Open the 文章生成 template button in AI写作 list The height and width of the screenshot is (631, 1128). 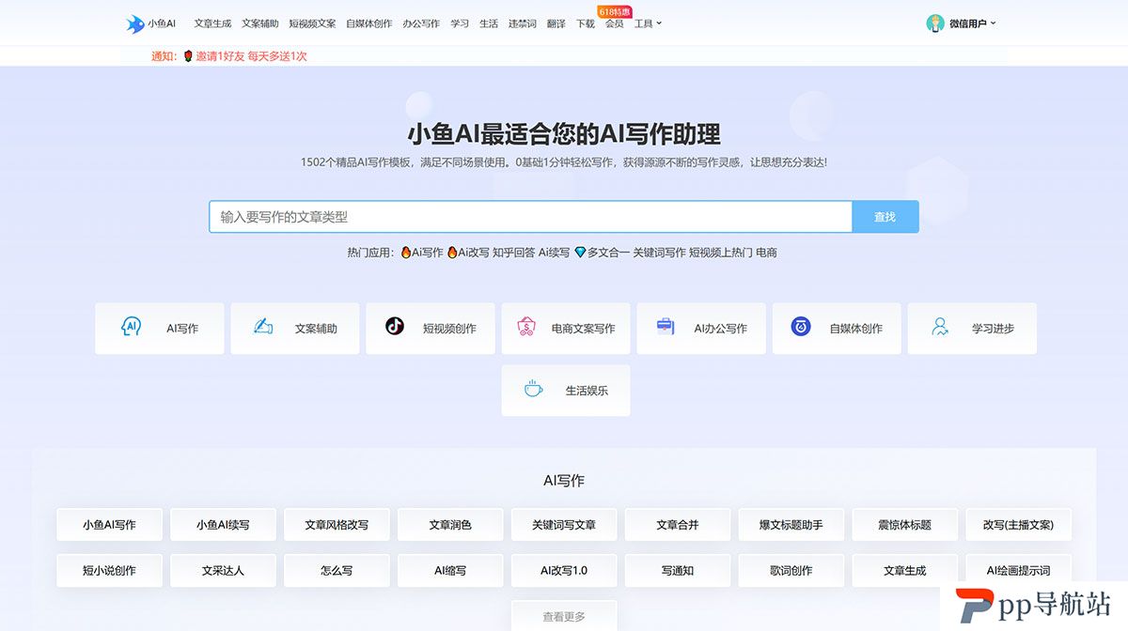click(x=905, y=570)
